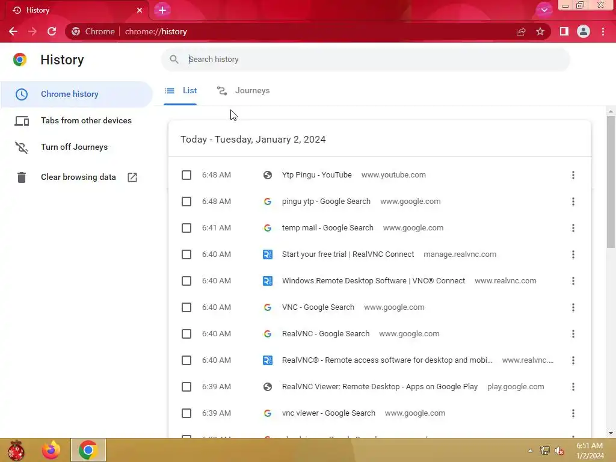
Task: Toggle the side panel icon
Action: (564, 31)
